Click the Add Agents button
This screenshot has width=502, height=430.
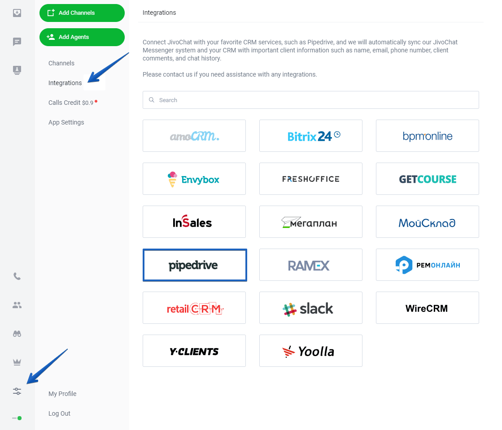[82, 37]
